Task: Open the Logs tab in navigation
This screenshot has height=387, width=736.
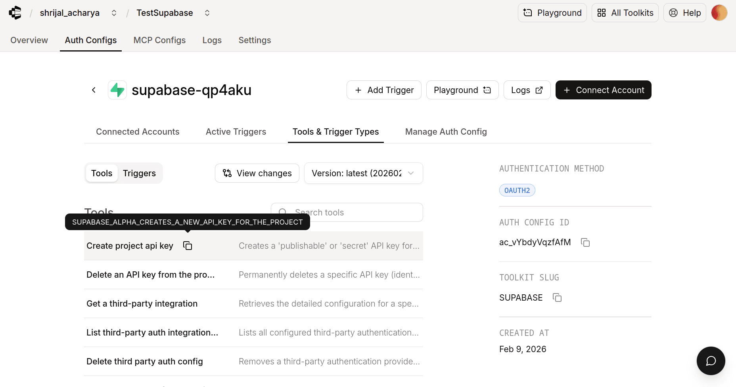Action: (212, 40)
